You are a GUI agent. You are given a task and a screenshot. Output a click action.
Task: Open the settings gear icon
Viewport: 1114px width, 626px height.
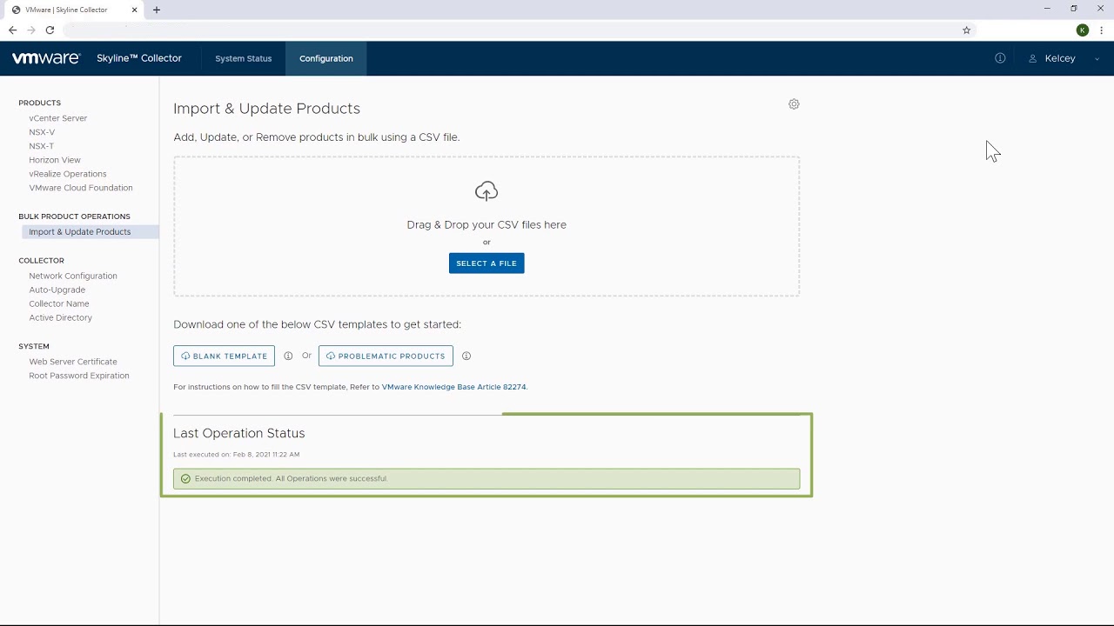coord(794,104)
